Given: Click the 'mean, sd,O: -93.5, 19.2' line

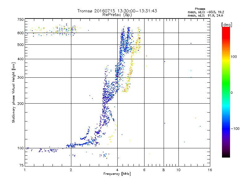Looking at the screenshot, I should [x=206, y=12].
